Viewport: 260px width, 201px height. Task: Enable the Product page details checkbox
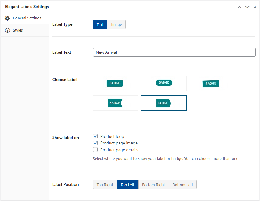pyautogui.click(x=95, y=150)
